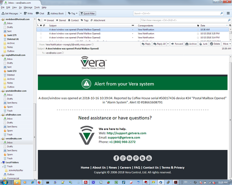
Task: Mark the message as Junk
Action: [x=203, y=44]
